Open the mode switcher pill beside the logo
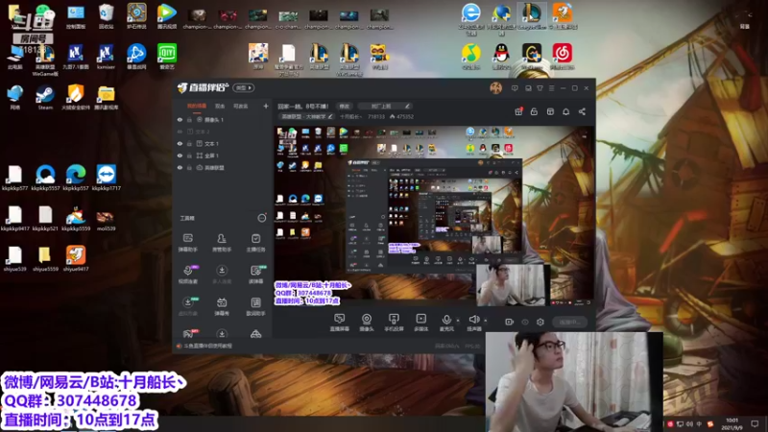Image resolution: width=768 pixels, height=432 pixels. [244, 87]
